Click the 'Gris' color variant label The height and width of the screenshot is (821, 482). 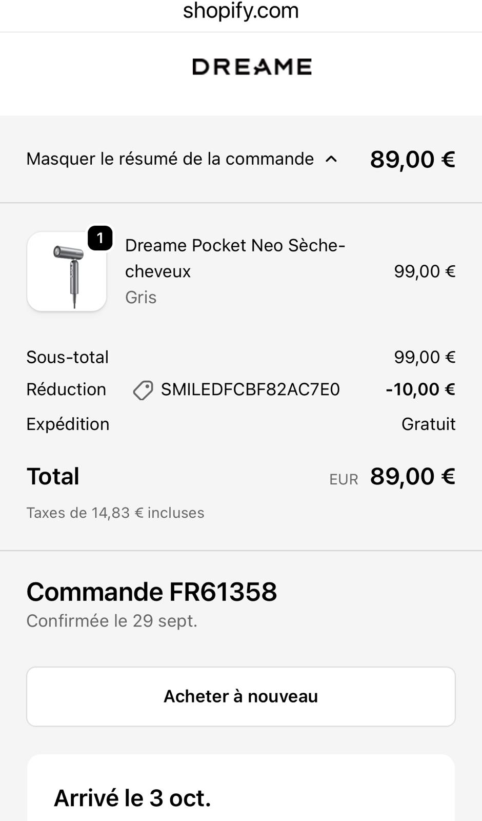tap(141, 297)
